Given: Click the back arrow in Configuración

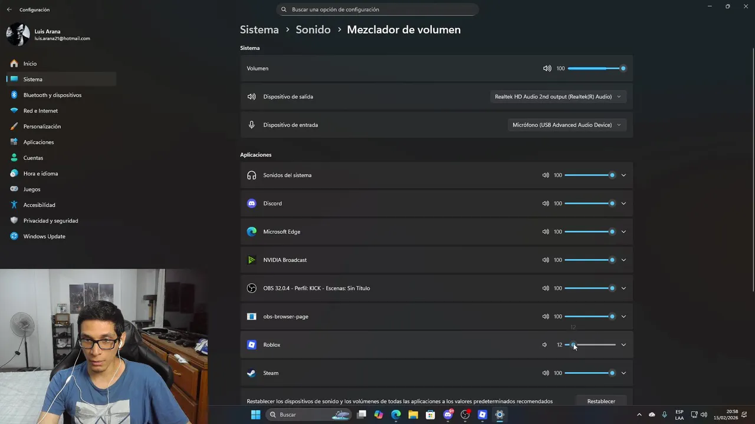Looking at the screenshot, I should [x=9, y=9].
